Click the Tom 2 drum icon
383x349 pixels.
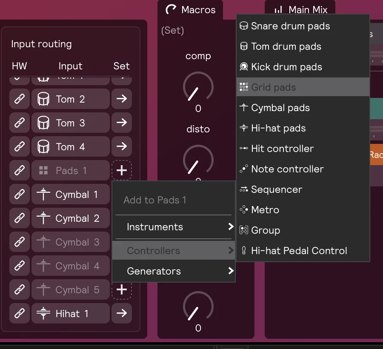[43, 99]
